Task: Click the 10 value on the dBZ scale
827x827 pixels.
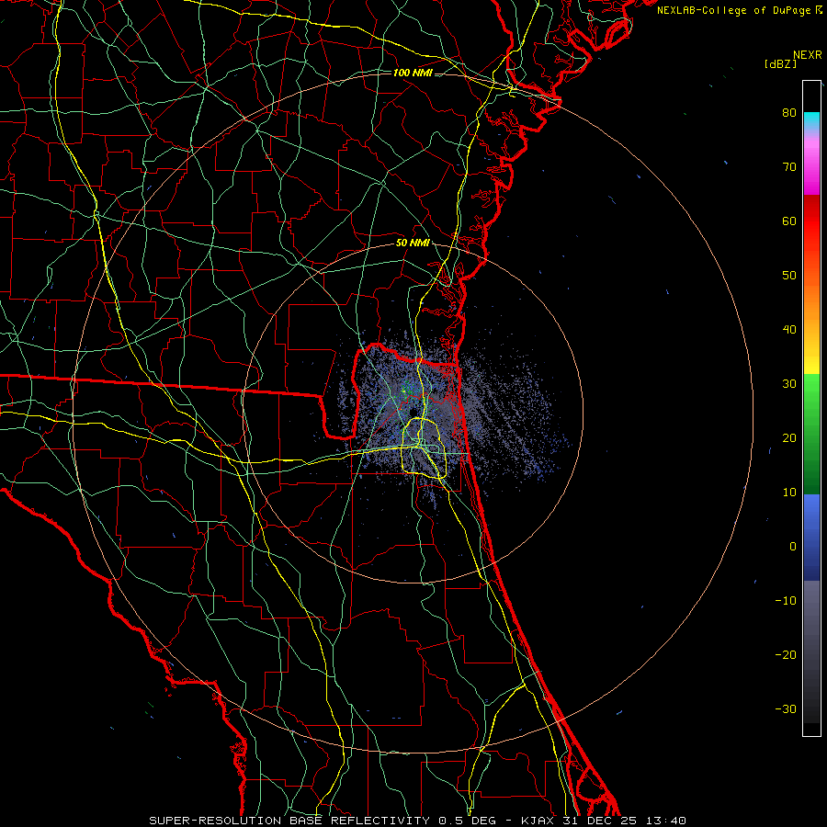Action: coord(789,493)
